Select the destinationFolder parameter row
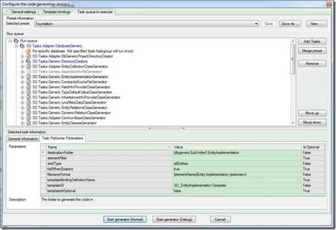Screen dimensions: 336x230 pyautogui.click(x=183, y=152)
